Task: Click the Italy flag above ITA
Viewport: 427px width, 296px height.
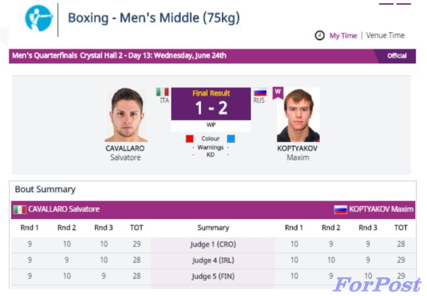Action: 162,92
